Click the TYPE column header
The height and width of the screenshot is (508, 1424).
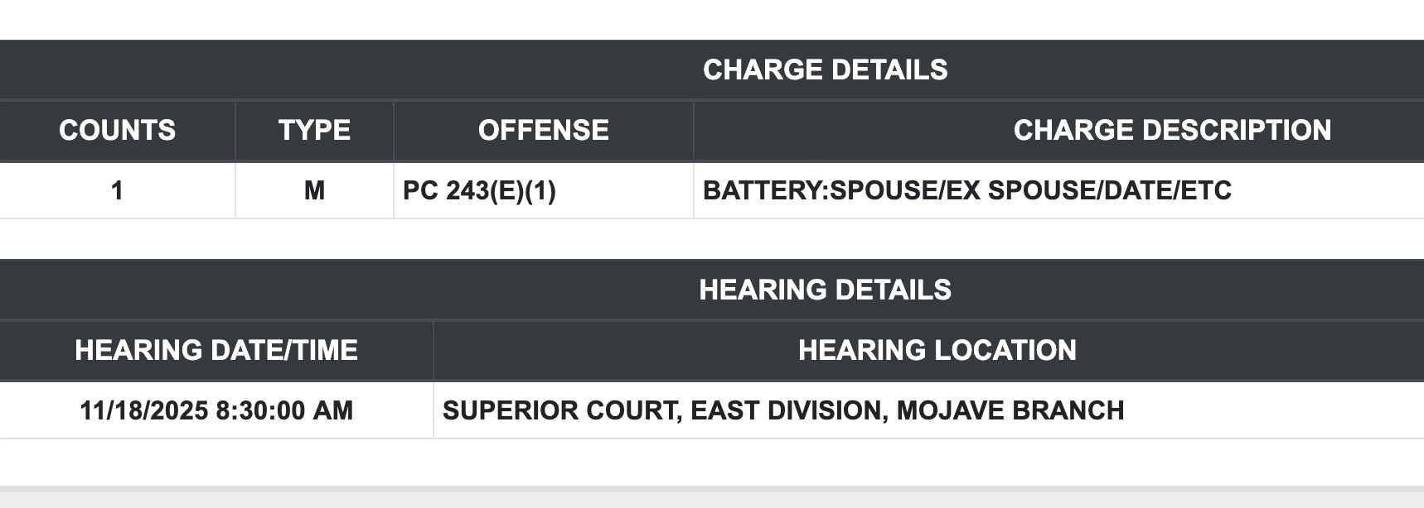(x=314, y=131)
